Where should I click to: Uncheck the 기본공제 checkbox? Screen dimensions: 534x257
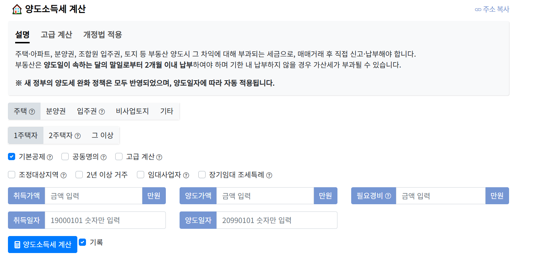[11, 157]
